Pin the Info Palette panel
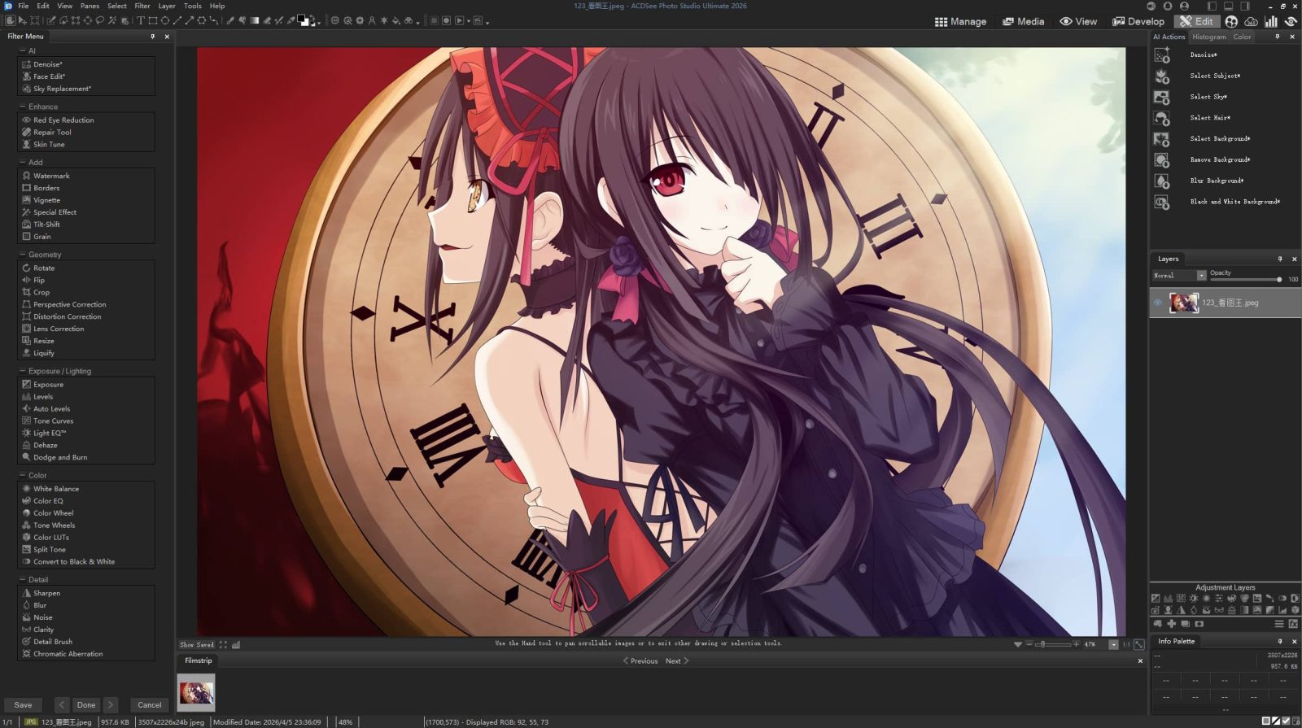The image size is (1302, 728). [1280, 641]
